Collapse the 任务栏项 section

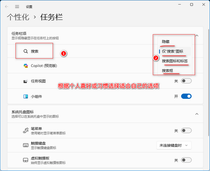tap(197, 35)
